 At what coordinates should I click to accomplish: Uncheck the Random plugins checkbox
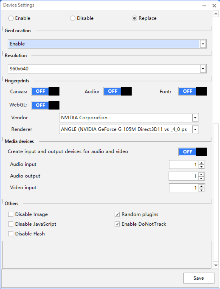pos(117,214)
